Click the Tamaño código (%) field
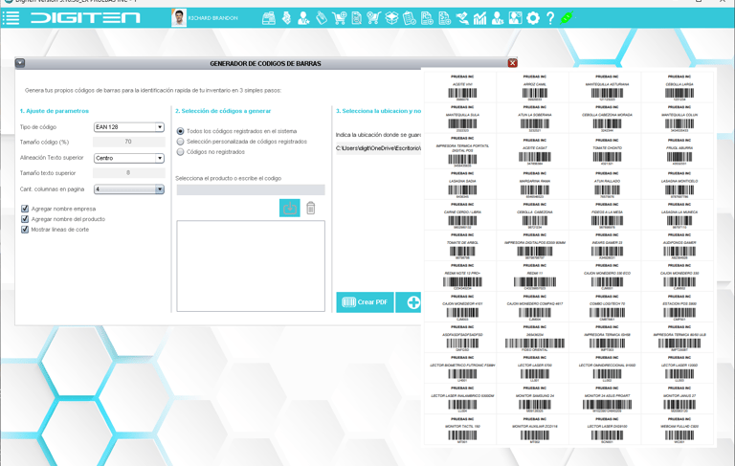 click(x=129, y=142)
